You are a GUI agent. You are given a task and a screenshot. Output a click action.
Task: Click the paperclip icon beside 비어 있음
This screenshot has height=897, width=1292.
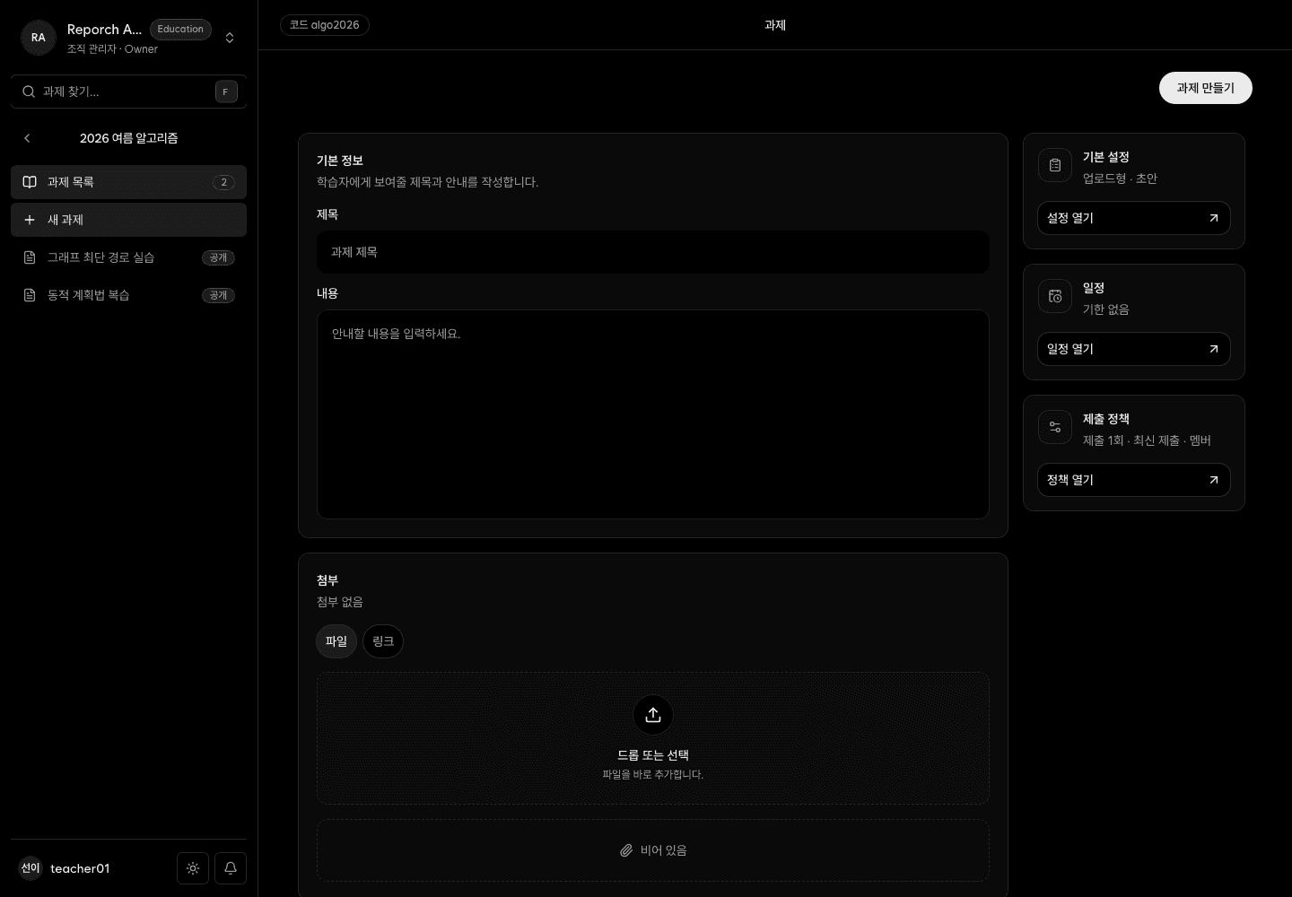click(626, 850)
